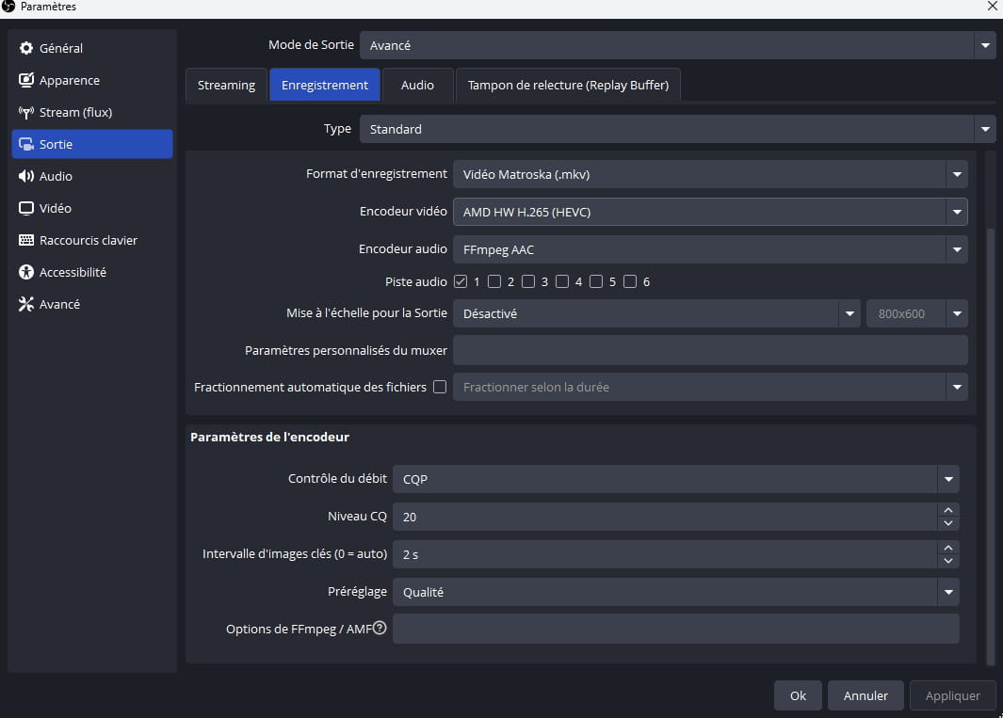Enable audio track 4 checkbox

click(562, 281)
